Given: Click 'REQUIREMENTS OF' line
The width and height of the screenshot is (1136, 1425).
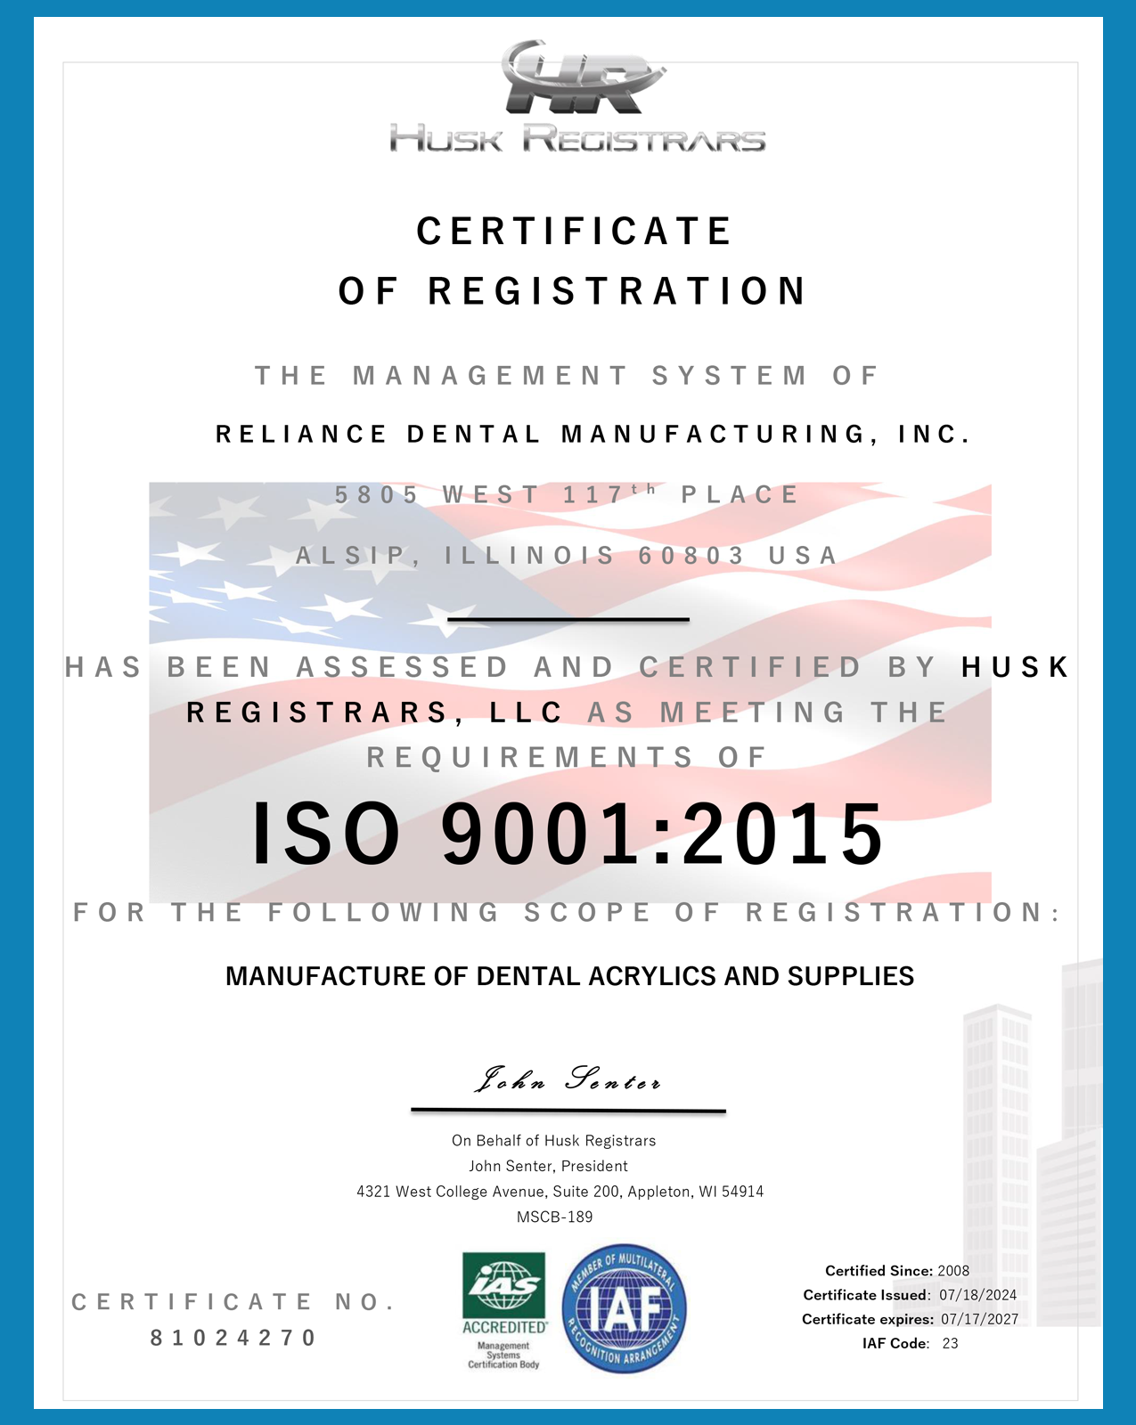Looking at the screenshot, I should pyautogui.click(x=567, y=757).
